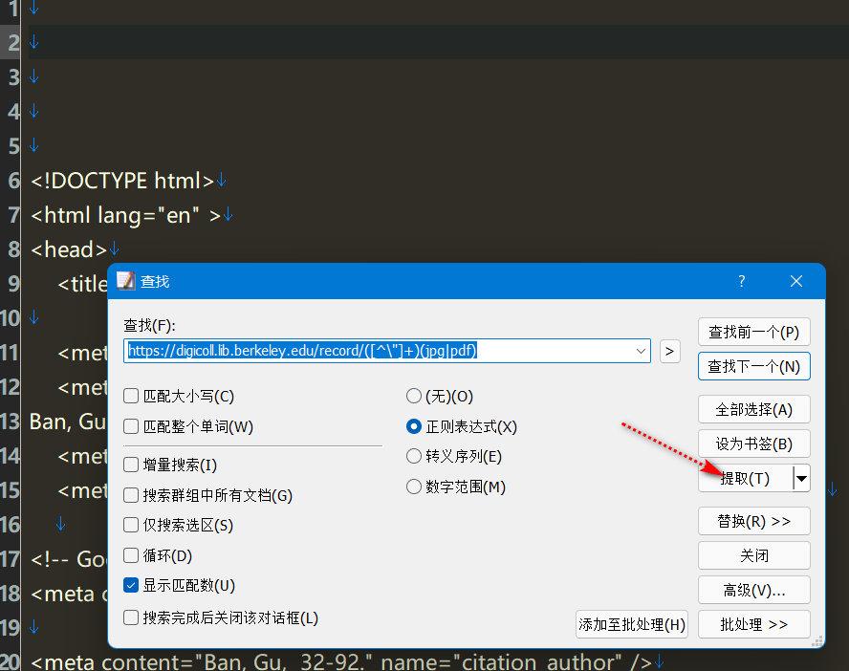Click 全部选择(A) button

(753, 410)
